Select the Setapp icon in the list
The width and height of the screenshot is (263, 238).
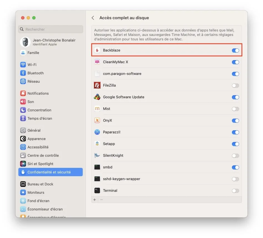point(97,144)
